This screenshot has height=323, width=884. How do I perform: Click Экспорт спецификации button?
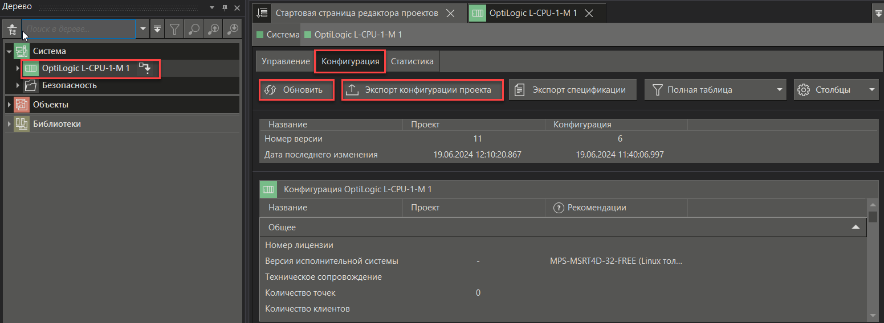[573, 90]
